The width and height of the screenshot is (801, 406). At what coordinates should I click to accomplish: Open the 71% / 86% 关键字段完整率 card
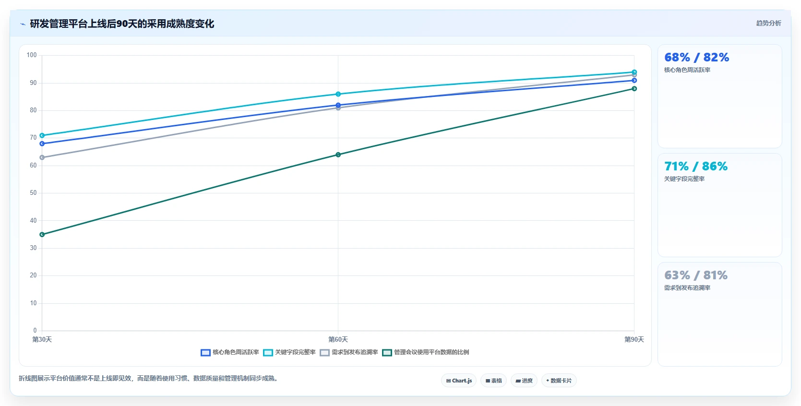719,205
